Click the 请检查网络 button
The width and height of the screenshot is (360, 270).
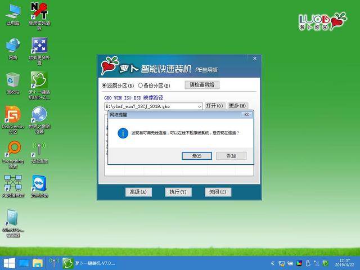click(x=202, y=85)
